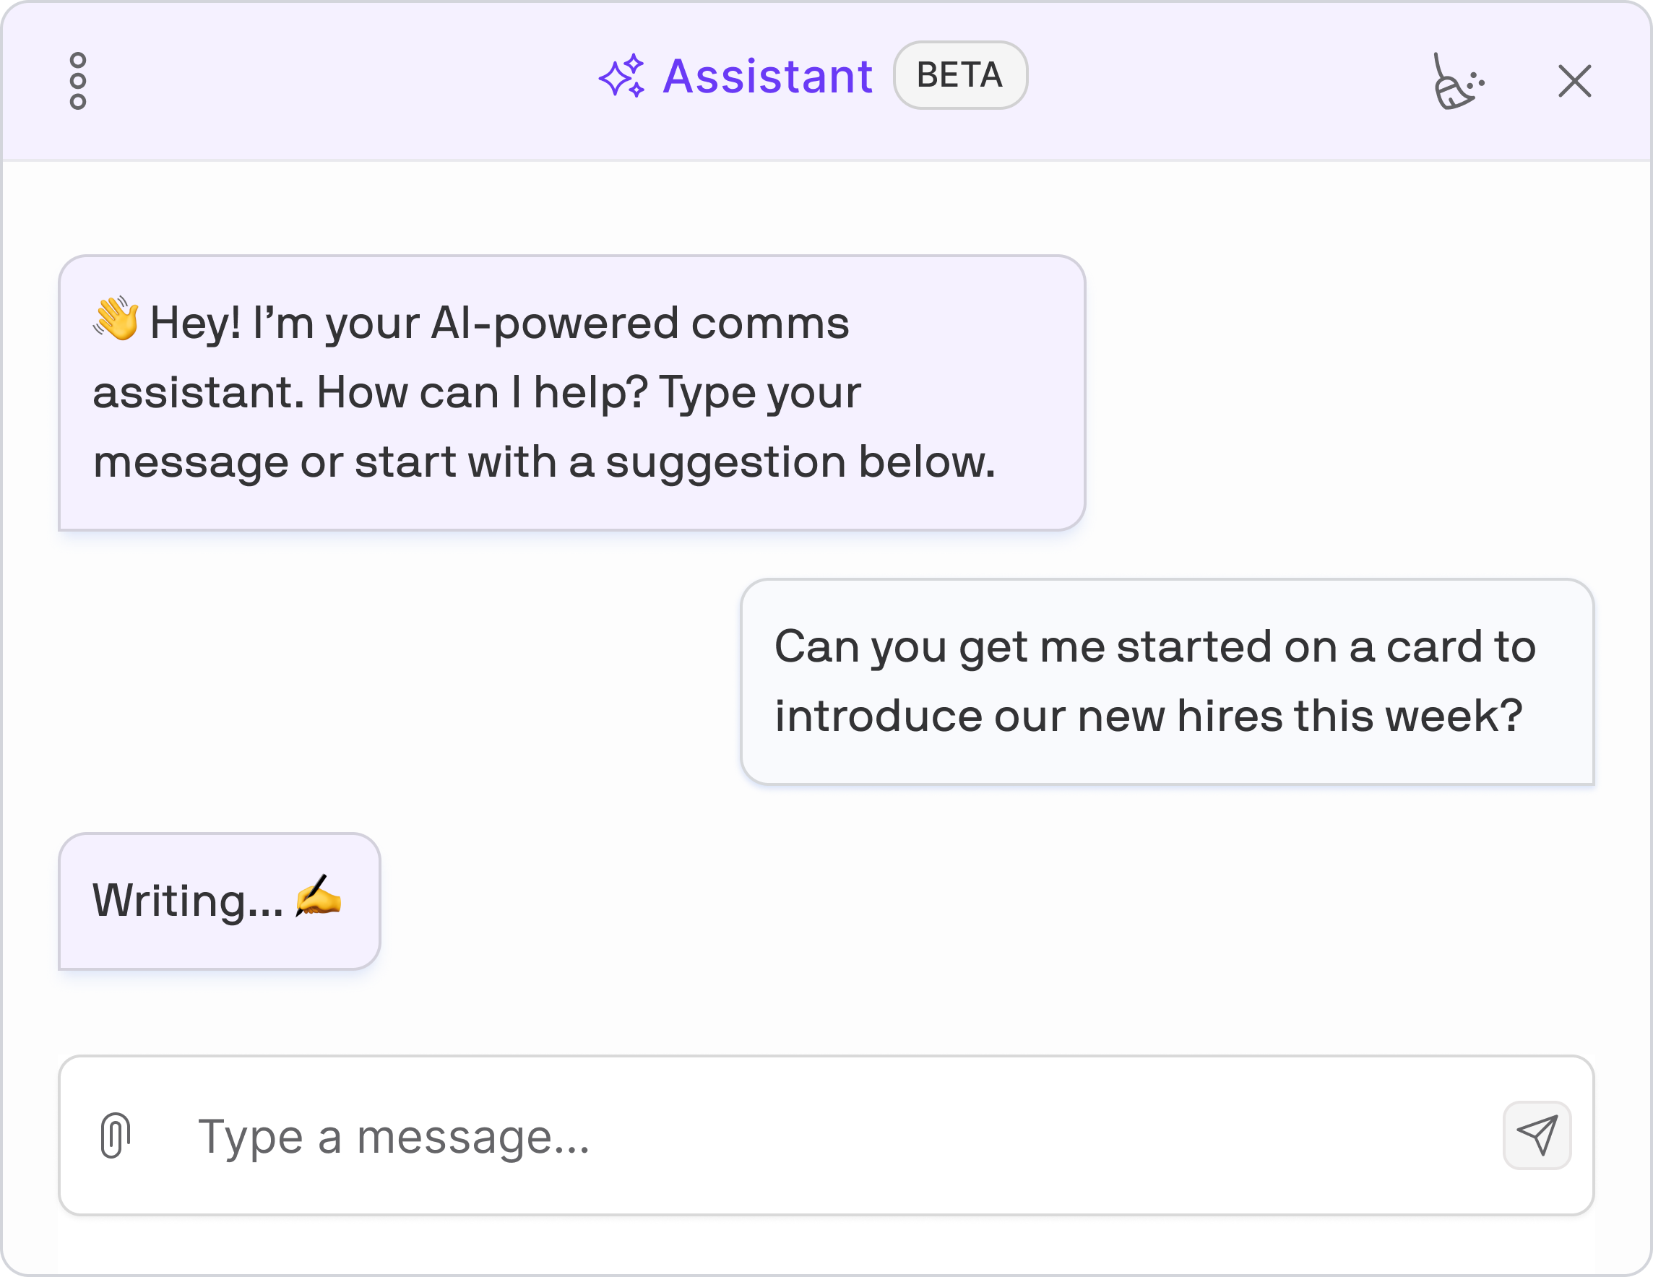
Task: Click the purple header bar area
Action: (826, 81)
